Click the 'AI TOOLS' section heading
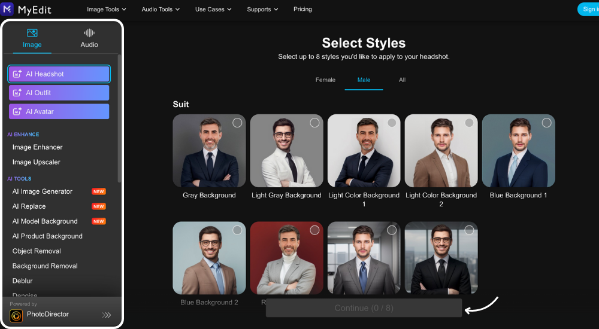 19,179
